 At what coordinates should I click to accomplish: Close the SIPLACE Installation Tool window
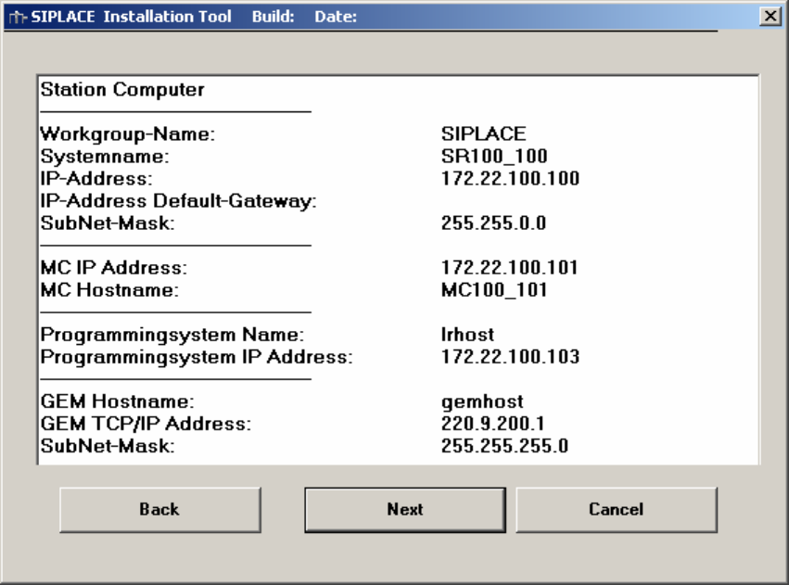pos(769,17)
